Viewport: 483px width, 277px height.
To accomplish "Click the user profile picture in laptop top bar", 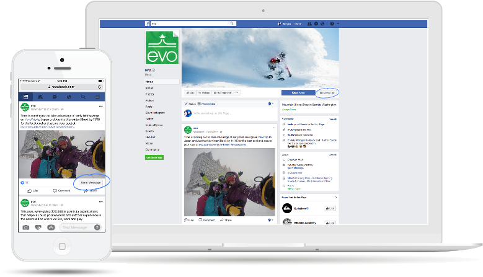I will (280, 24).
